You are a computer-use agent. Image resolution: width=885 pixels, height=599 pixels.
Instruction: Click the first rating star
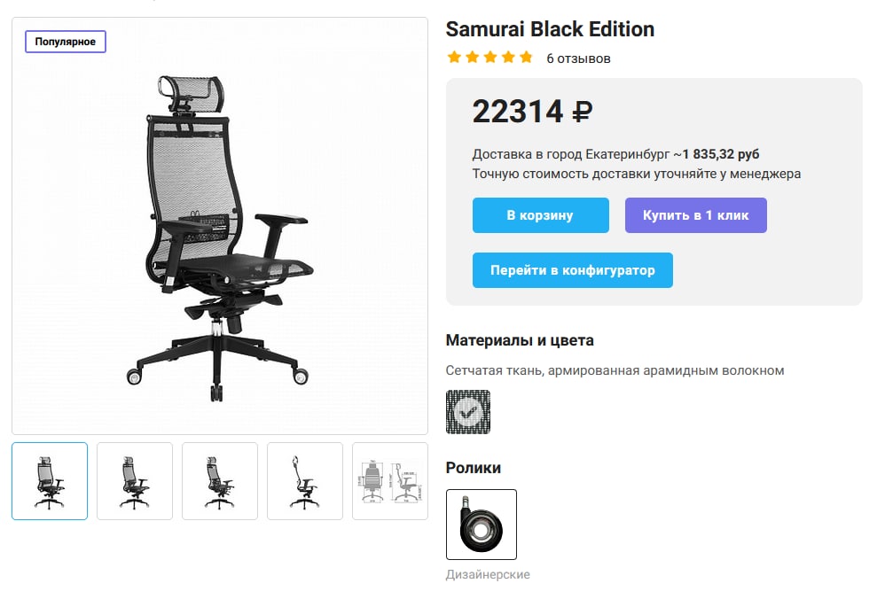pyautogui.click(x=454, y=57)
